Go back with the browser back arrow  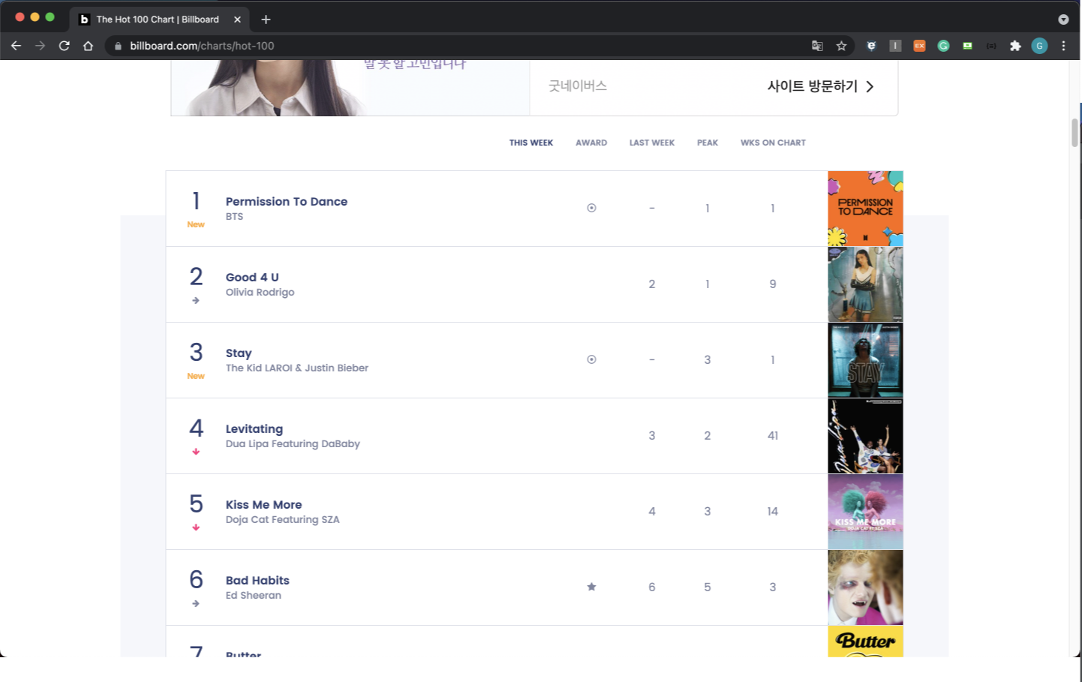pos(16,46)
